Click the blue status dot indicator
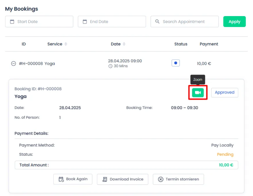Image resolution: width=253 pixels, height=196 pixels. pyautogui.click(x=176, y=63)
